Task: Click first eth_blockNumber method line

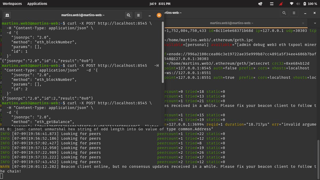Action: point(44,42)
